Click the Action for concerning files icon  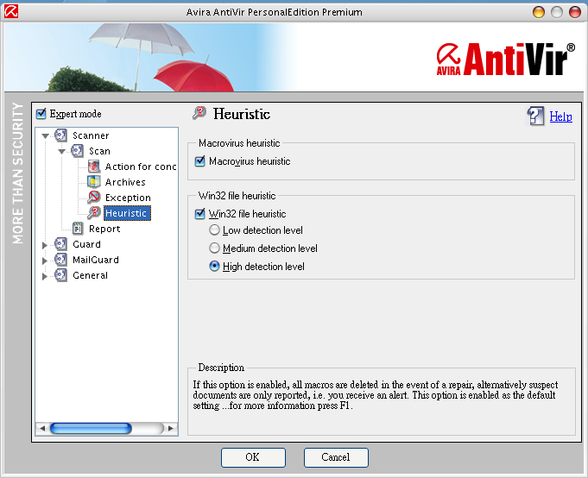coord(94,167)
